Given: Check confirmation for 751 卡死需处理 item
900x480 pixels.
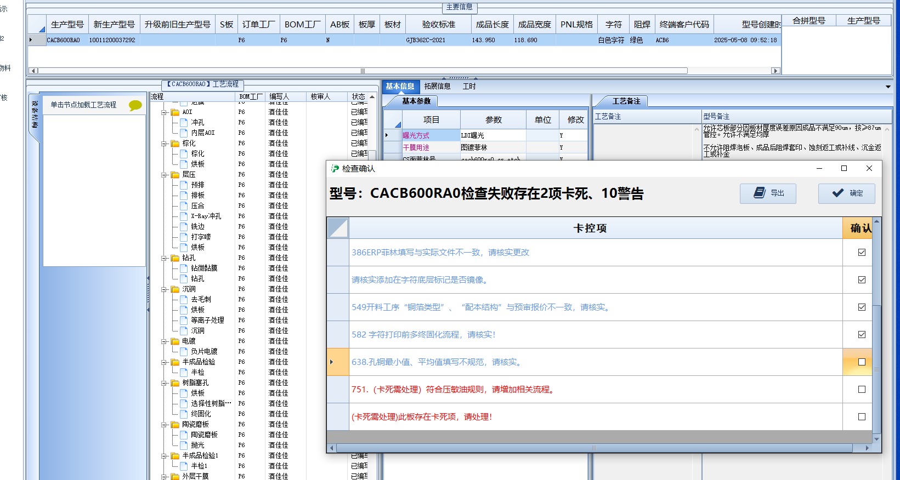Looking at the screenshot, I should [x=862, y=390].
